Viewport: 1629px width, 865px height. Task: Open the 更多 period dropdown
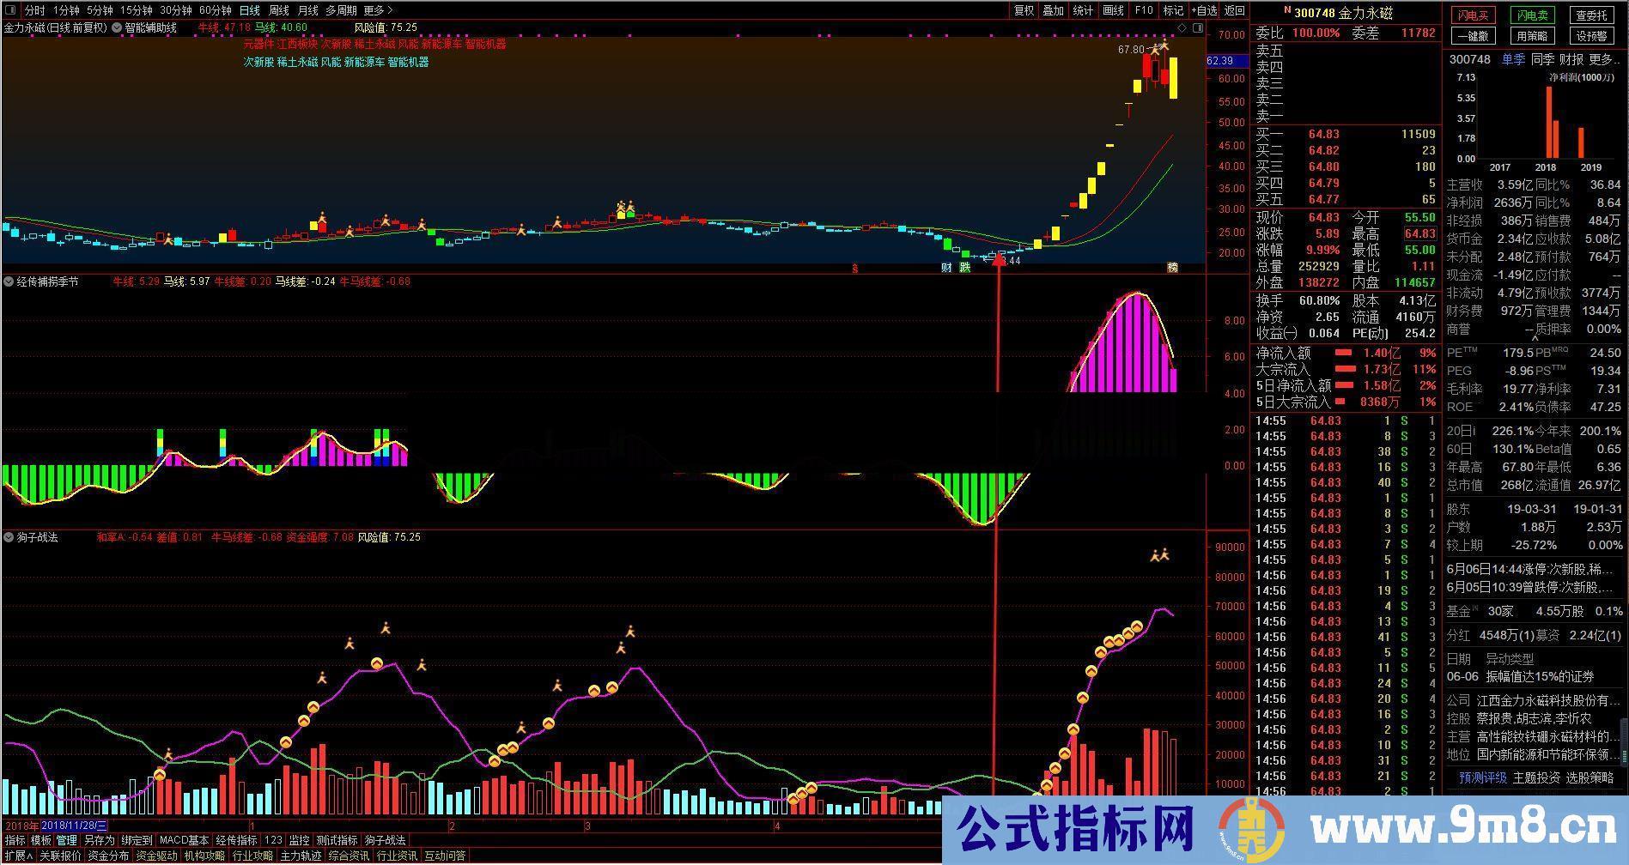coord(376,10)
